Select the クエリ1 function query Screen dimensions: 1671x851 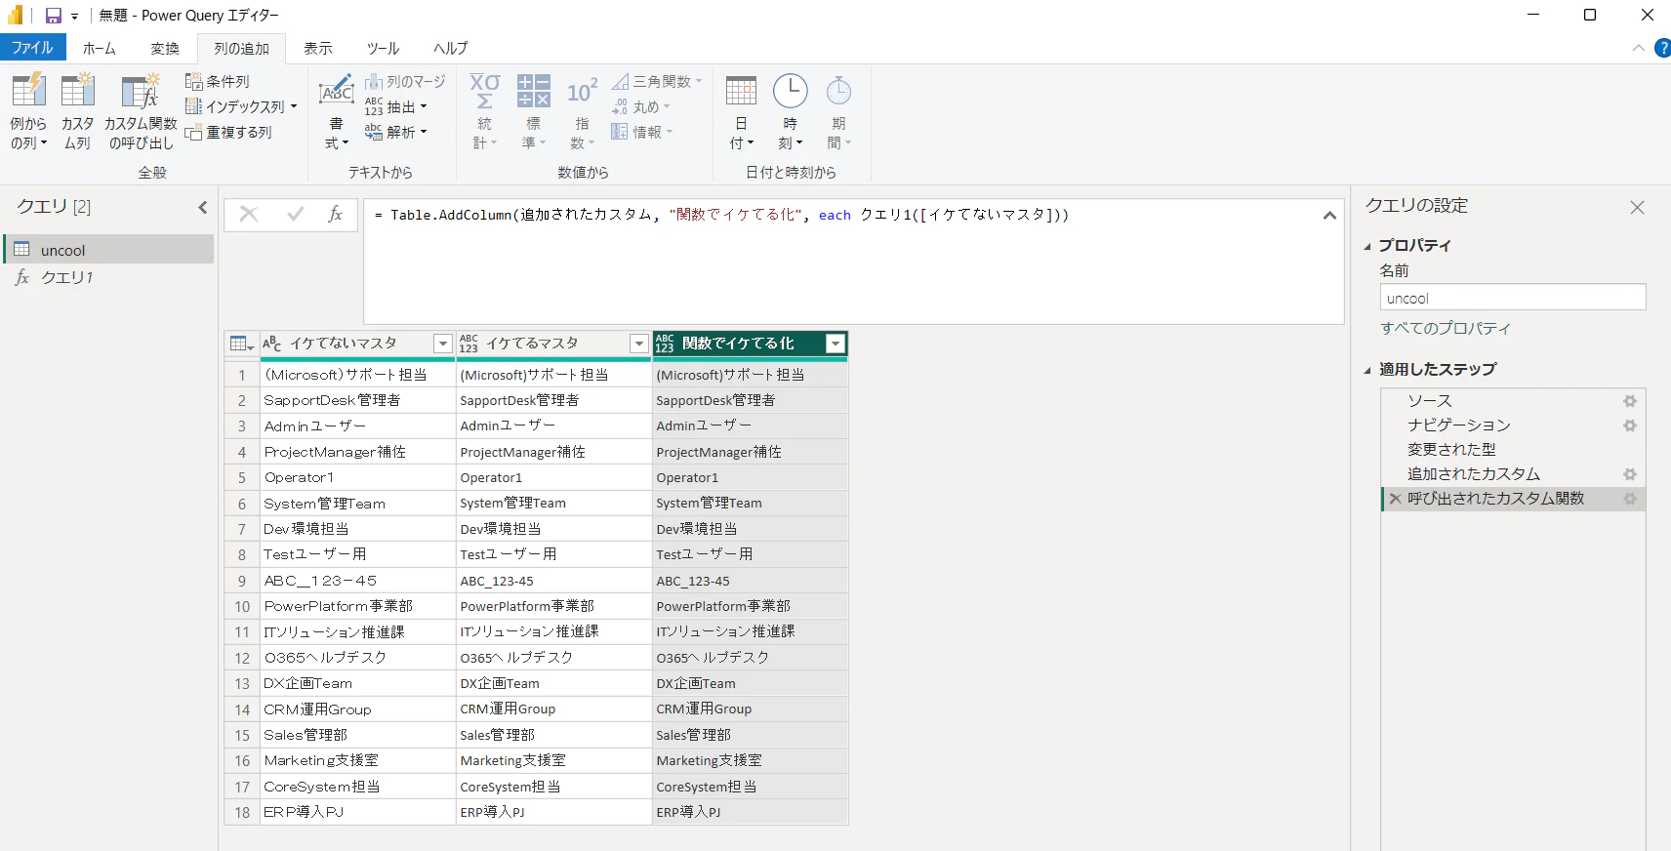tap(108, 278)
